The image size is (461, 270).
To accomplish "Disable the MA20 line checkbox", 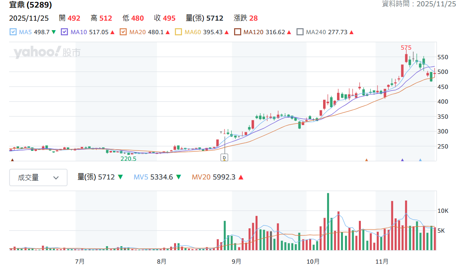I will tap(123, 32).
